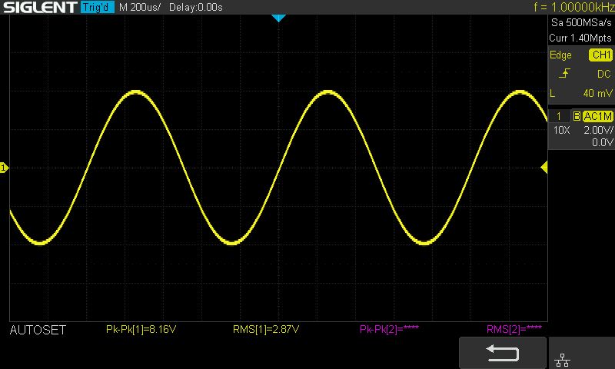
Task: Click the 0.0V vertical offset value
Action: click(x=602, y=142)
